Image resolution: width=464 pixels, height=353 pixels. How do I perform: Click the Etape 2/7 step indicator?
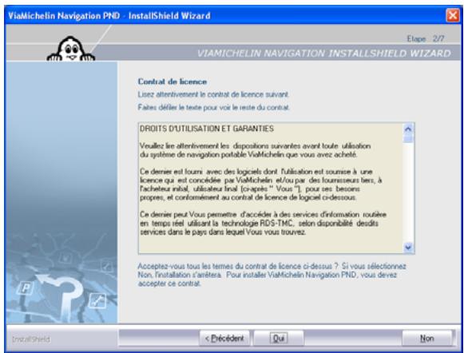click(426, 38)
